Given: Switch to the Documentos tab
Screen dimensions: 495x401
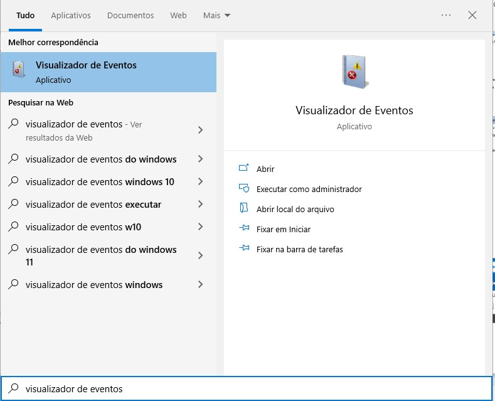Looking at the screenshot, I should 130,15.
